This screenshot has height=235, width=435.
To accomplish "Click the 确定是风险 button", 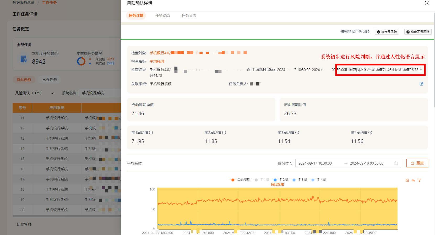I will tap(387, 32).
